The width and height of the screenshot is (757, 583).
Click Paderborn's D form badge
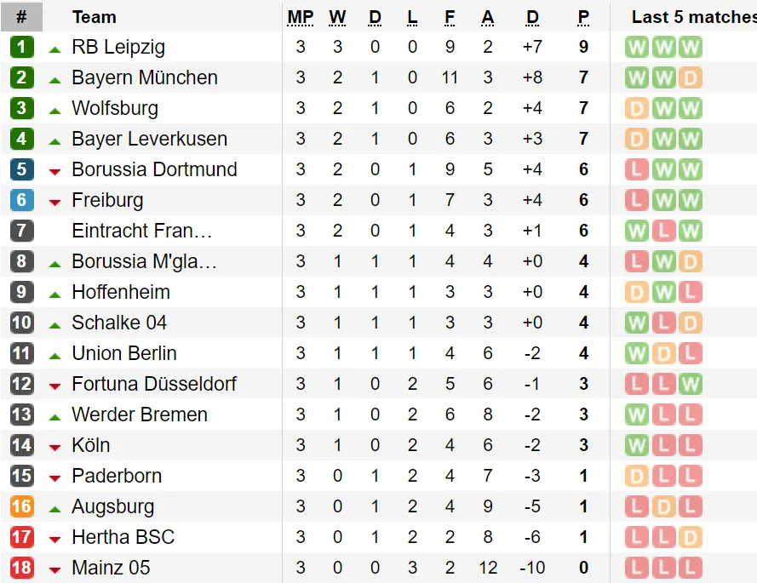pyautogui.click(x=636, y=476)
